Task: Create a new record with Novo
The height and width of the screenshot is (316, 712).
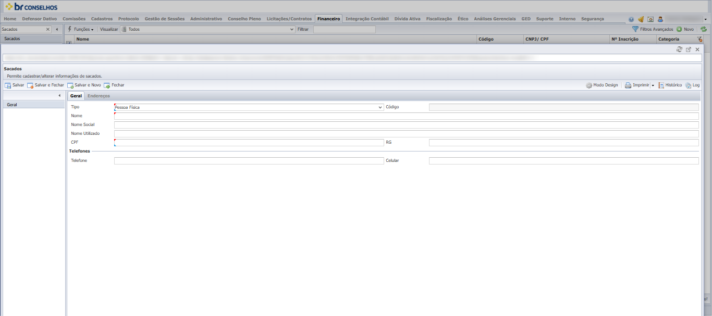Action: pyautogui.click(x=685, y=29)
